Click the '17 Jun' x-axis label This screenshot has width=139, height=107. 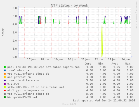coord(31,60)
